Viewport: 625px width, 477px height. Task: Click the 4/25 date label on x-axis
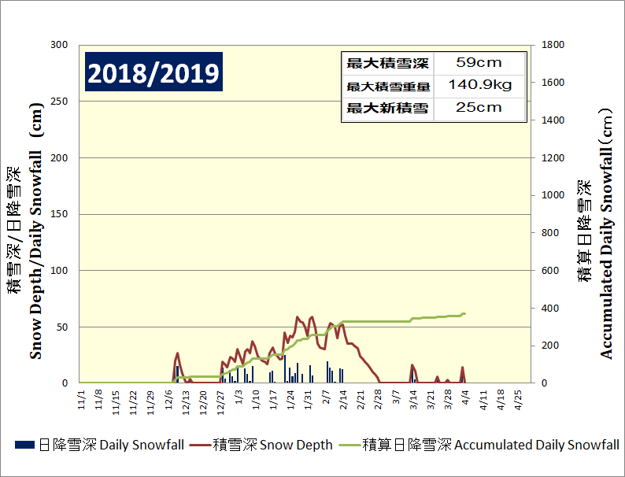tap(518, 397)
